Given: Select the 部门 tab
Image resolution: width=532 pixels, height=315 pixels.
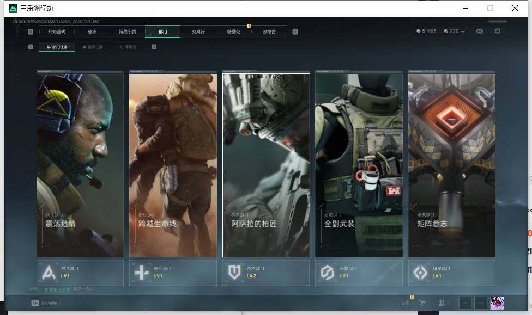Looking at the screenshot, I should (163, 32).
